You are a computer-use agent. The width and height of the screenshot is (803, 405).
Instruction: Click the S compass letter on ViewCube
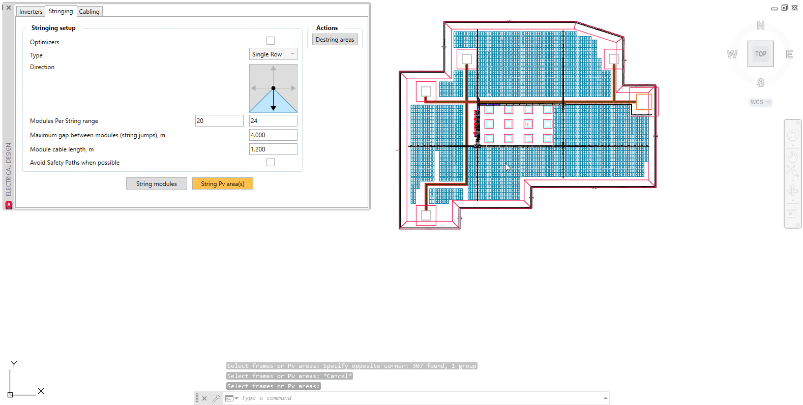(x=761, y=82)
